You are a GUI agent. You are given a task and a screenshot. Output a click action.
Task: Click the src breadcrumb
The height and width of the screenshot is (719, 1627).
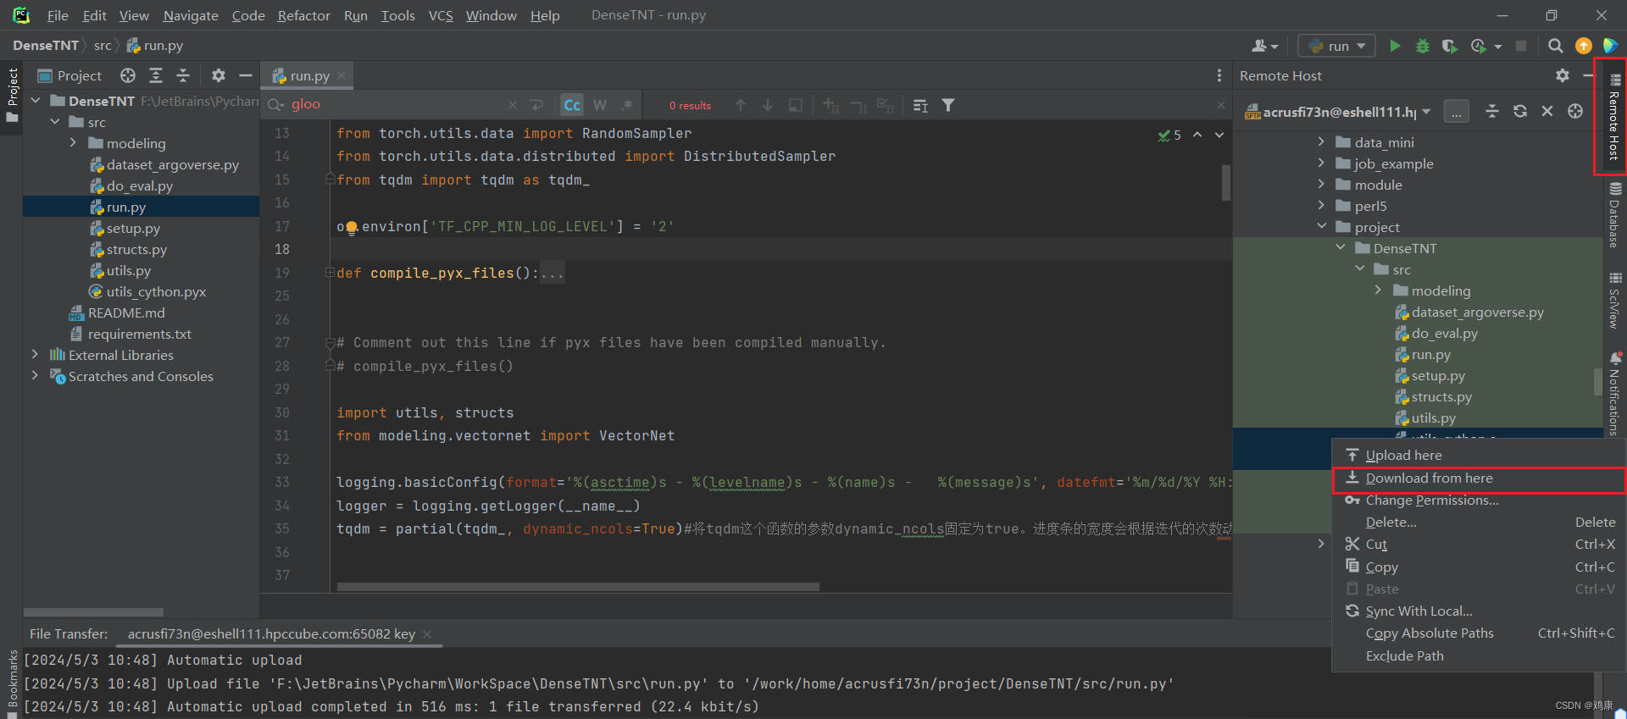[103, 46]
